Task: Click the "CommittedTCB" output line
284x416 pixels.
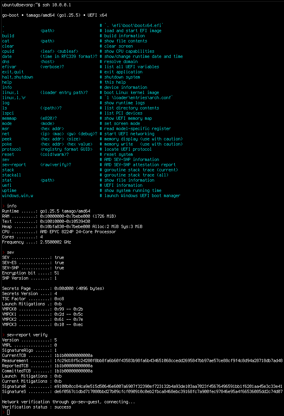Action: coord(47,371)
